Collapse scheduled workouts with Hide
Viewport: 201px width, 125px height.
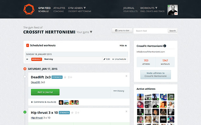click(x=123, y=45)
